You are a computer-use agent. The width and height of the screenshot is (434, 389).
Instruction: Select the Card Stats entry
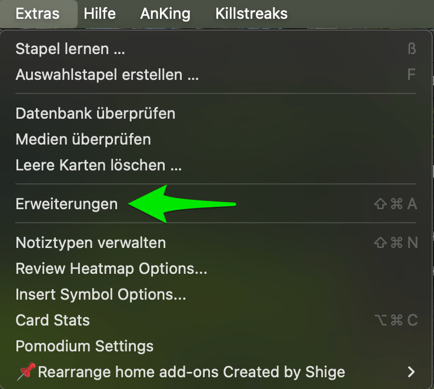[x=53, y=320]
